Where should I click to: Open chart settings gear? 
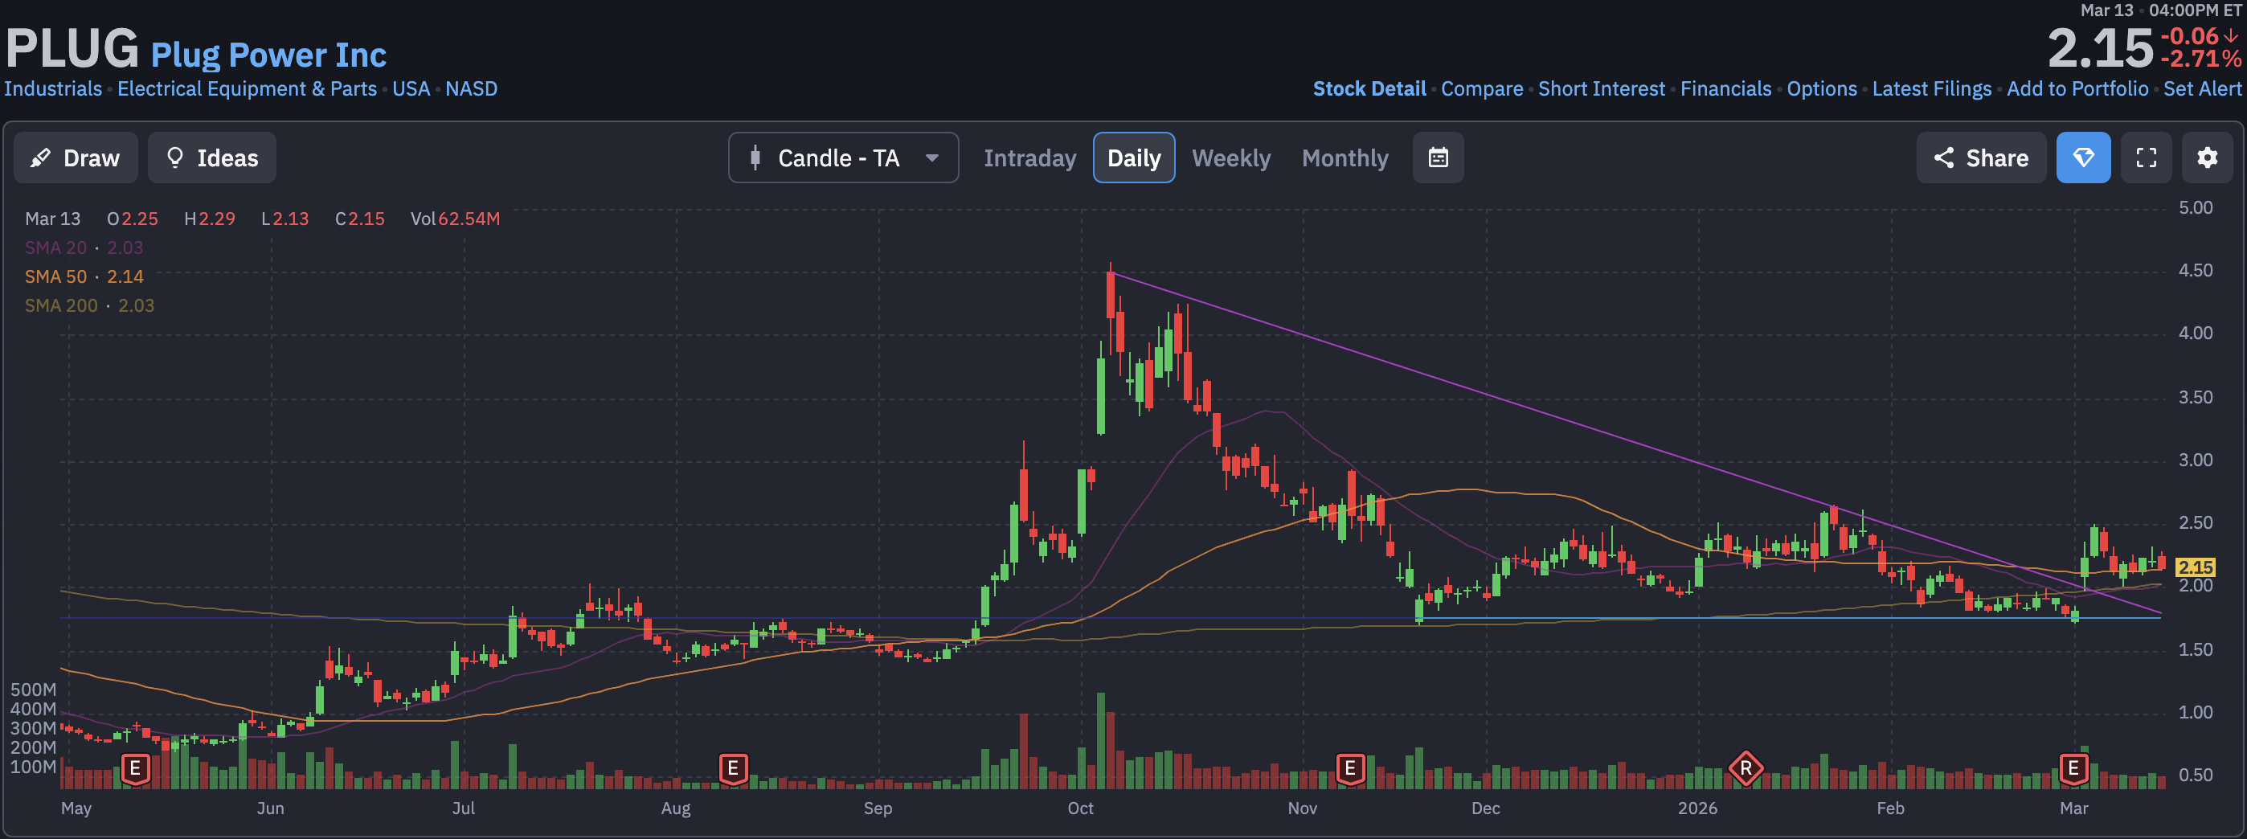[2208, 158]
